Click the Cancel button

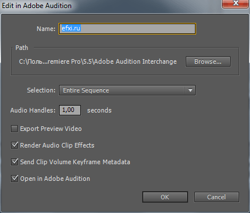(217, 197)
